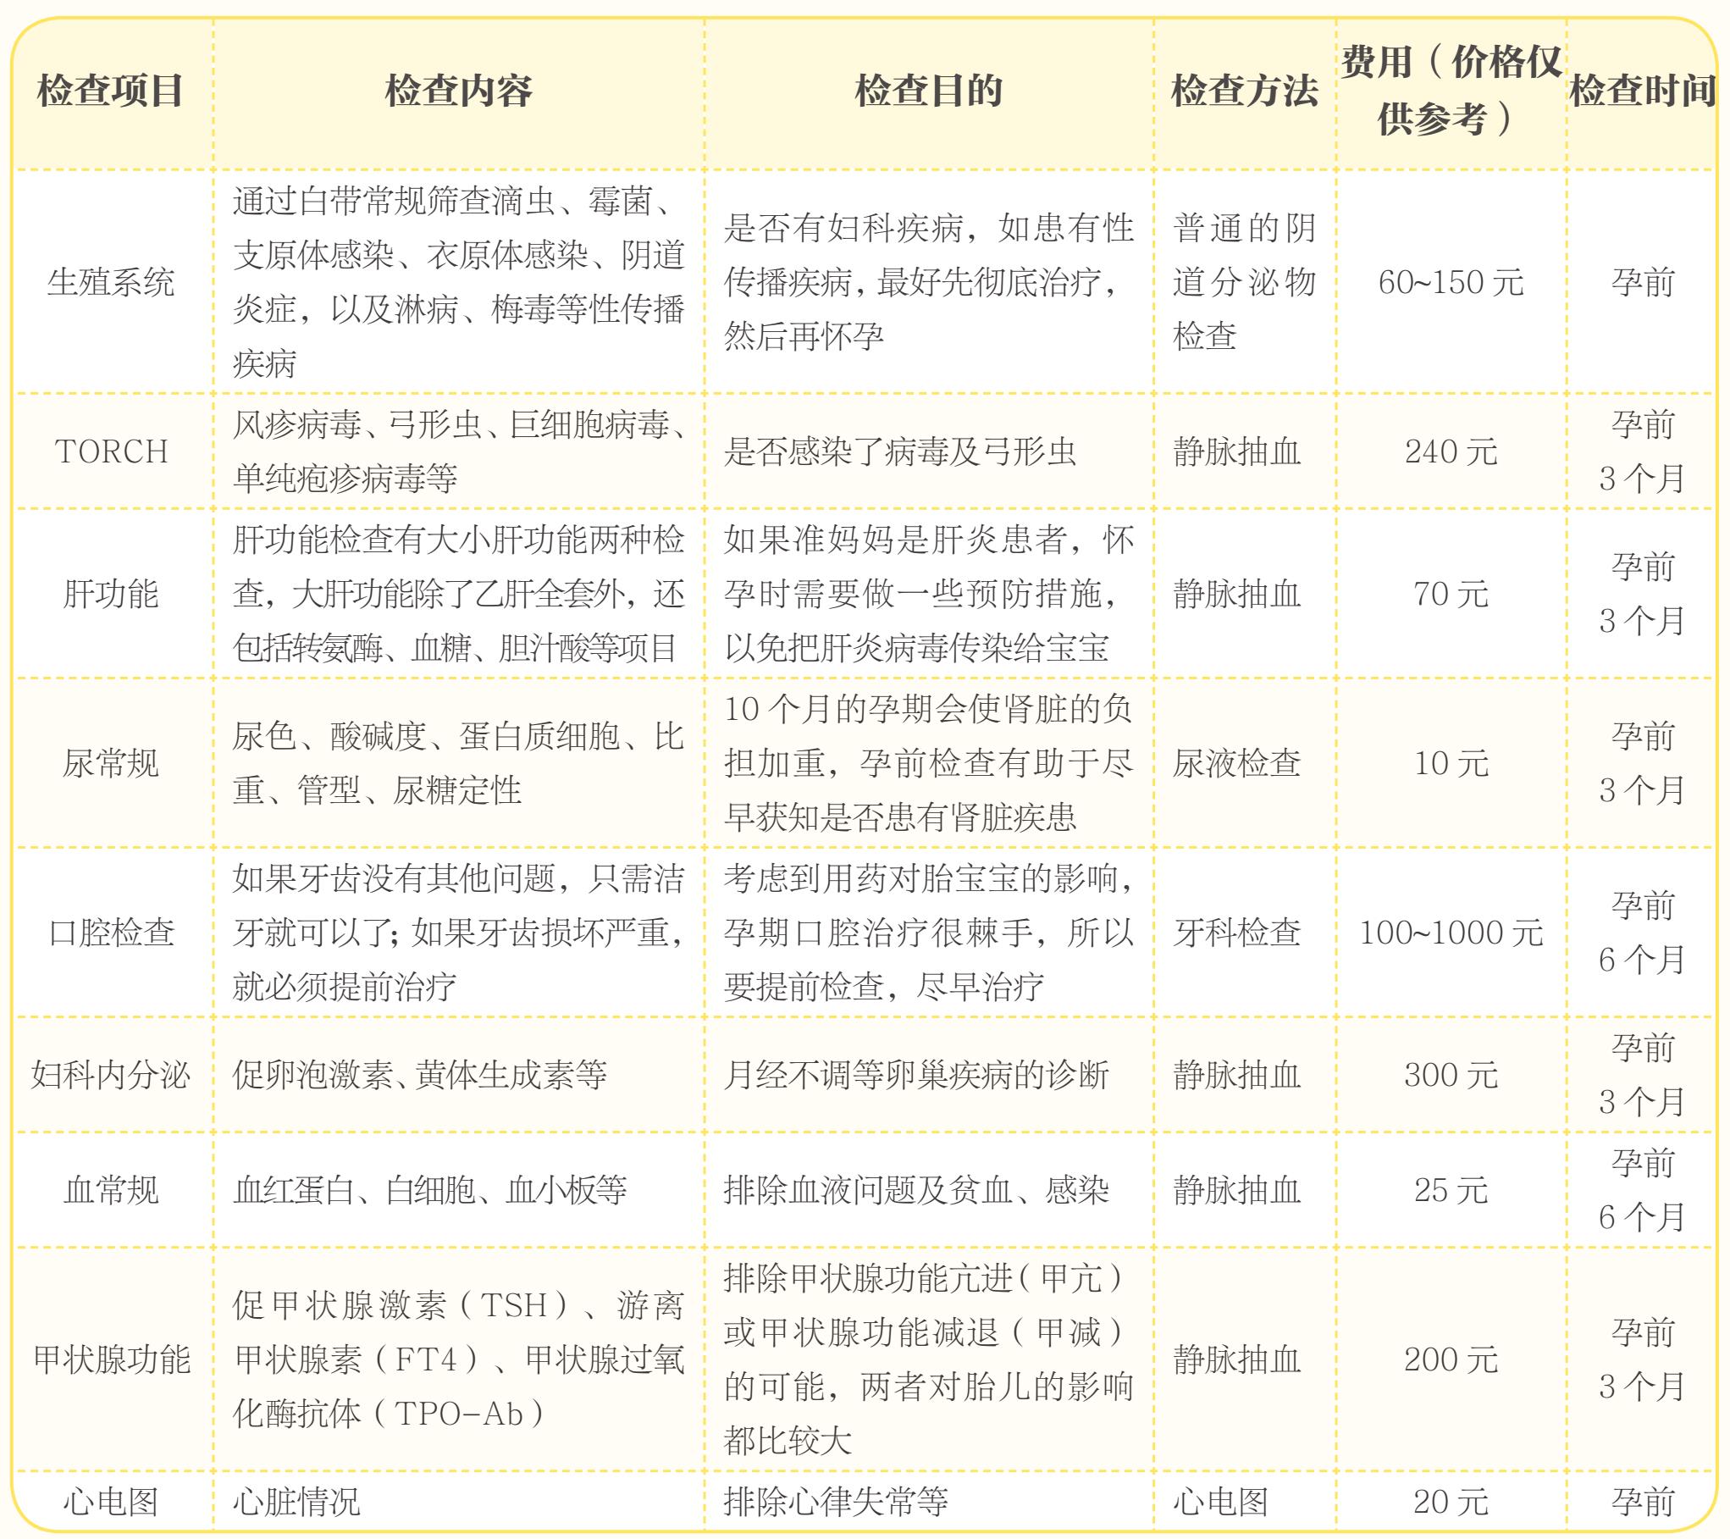Click 孕前6个月 time in 口腔检查 row
Image resolution: width=1730 pixels, height=1539 pixels.
click(x=1642, y=933)
